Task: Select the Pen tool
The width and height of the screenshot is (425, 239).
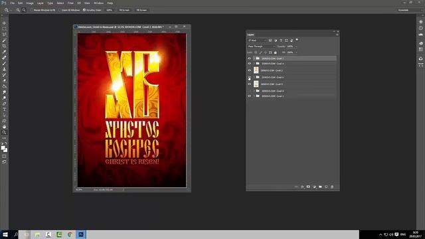Action: coord(4,104)
